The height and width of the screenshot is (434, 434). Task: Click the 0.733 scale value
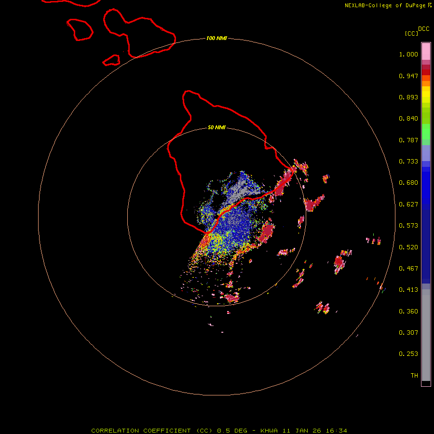(408, 162)
